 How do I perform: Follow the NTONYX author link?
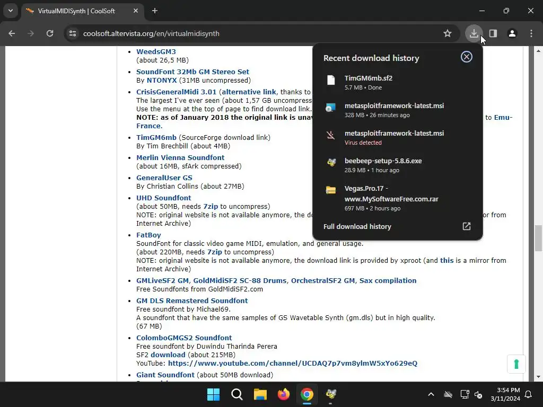tap(162, 81)
